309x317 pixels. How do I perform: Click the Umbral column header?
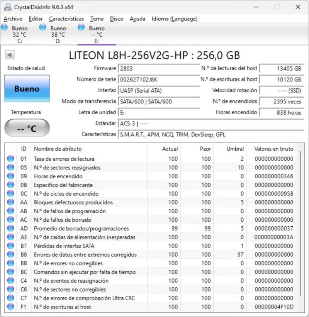pos(230,149)
